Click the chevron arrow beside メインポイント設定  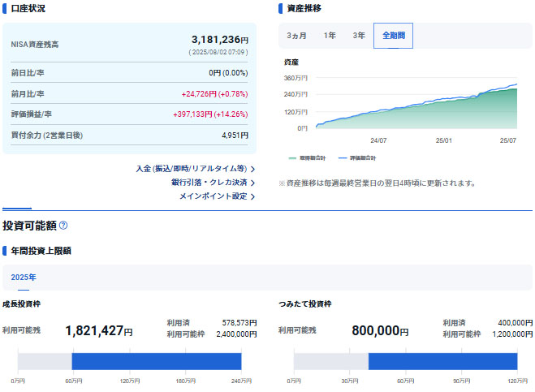click(252, 196)
